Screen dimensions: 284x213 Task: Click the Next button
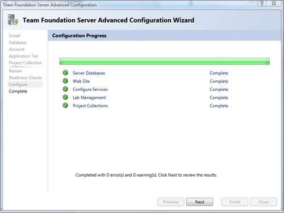199,202
